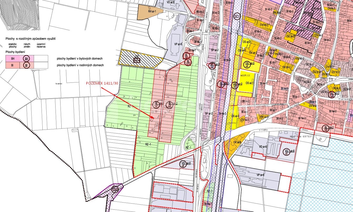Click the 'OS ar-3' area label
This screenshot has width=353, height=212.
[246, 42]
